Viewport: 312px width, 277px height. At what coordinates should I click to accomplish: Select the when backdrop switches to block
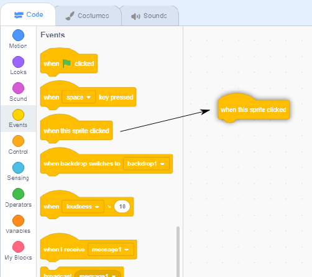(106, 162)
